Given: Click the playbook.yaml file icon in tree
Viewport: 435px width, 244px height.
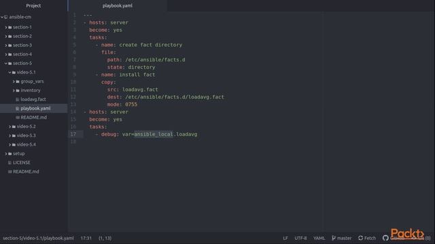Looking at the screenshot, I should pyautogui.click(x=18, y=108).
